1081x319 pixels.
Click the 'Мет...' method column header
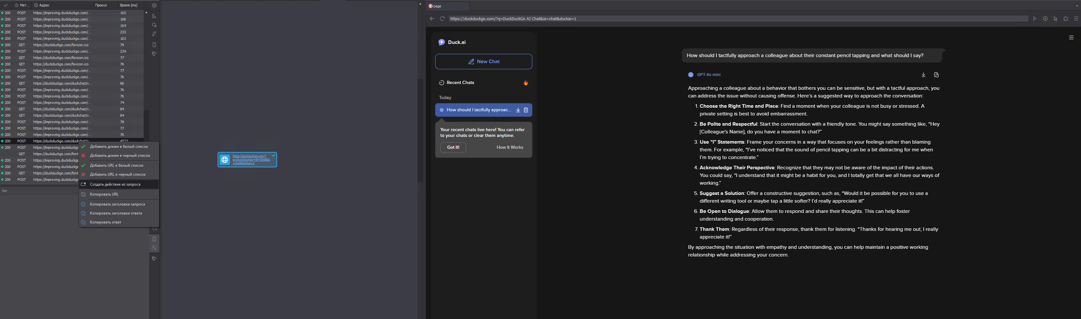[22, 5]
